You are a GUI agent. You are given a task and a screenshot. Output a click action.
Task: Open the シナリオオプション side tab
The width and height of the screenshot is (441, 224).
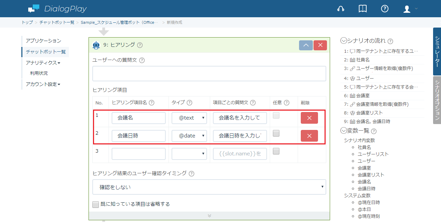click(437, 100)
